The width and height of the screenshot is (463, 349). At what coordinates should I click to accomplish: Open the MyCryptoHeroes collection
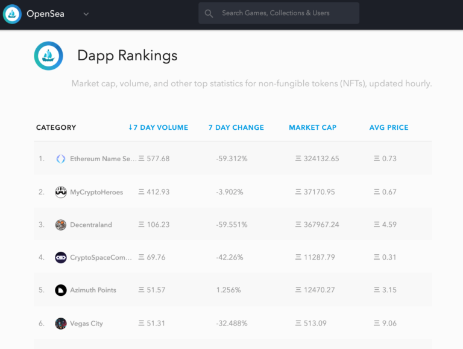pos(96,192)
